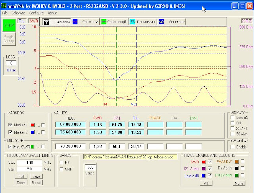Click the LOSS Offset input field
The image size is (254, 193).
[x=11, y=63]
